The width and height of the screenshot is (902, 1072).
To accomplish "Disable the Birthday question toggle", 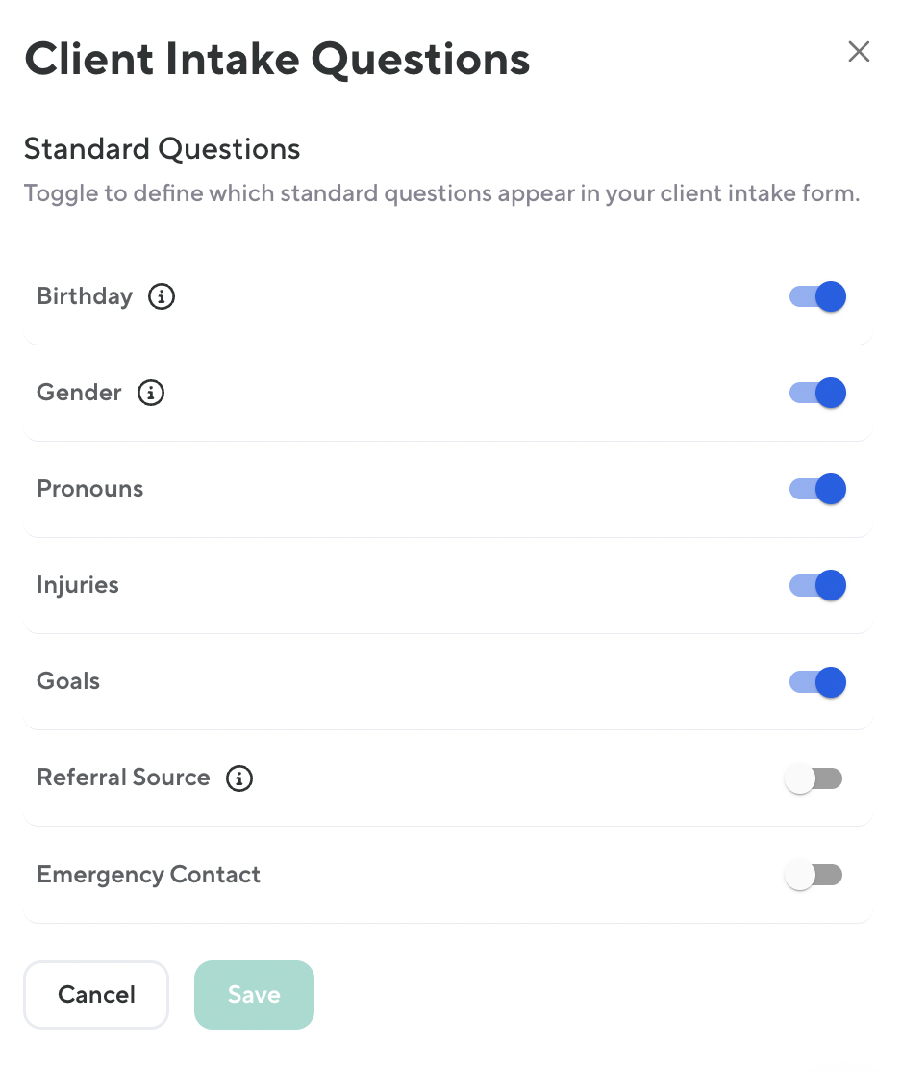I will (x=817, y=296).
